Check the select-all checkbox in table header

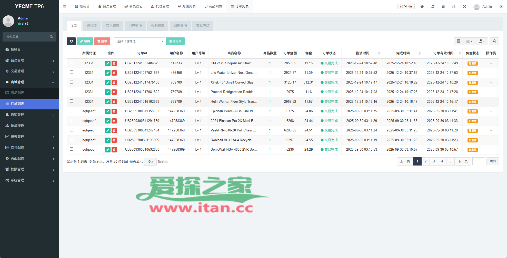pyautogui.click(x=72, y=53)
